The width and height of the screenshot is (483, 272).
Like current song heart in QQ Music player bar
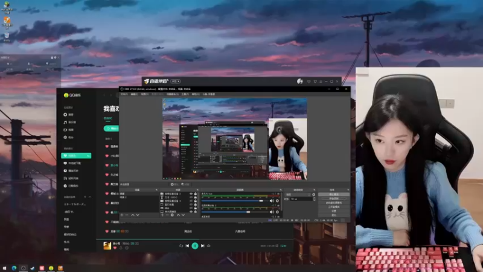(115, 248)
